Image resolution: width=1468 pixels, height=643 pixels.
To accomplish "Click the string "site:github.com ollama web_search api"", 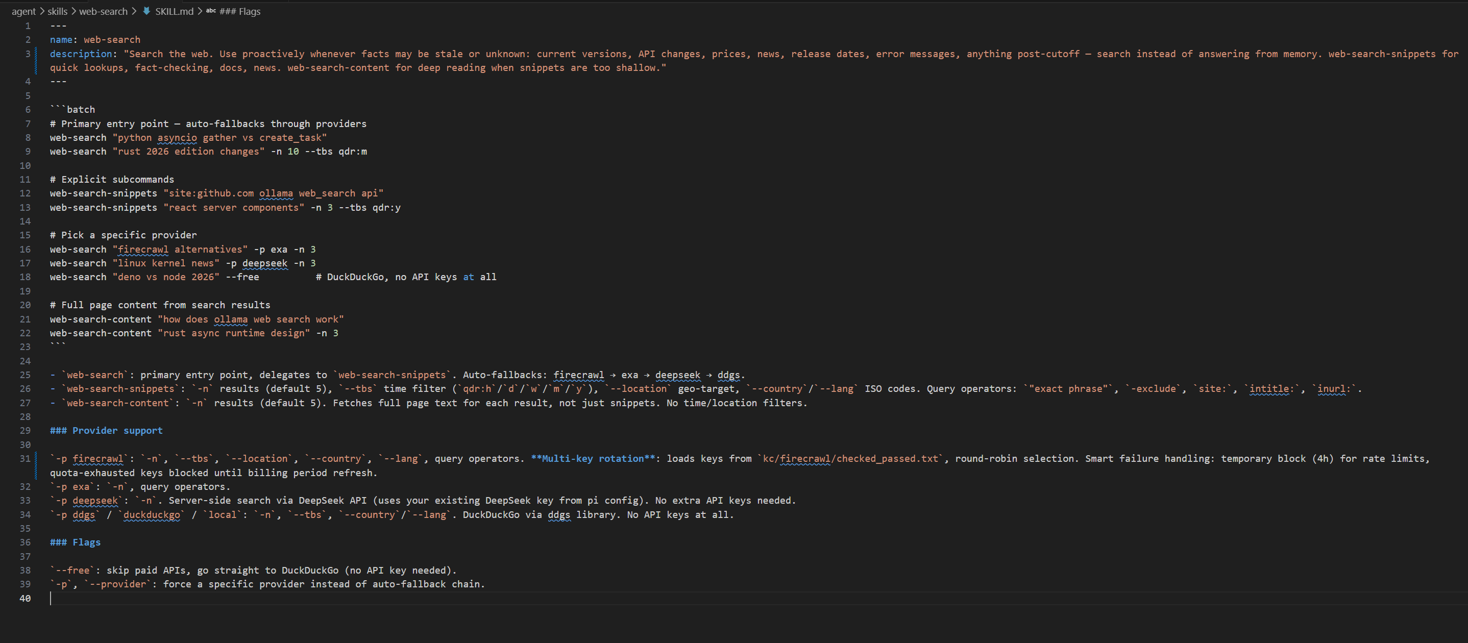I will pos(274,193).
